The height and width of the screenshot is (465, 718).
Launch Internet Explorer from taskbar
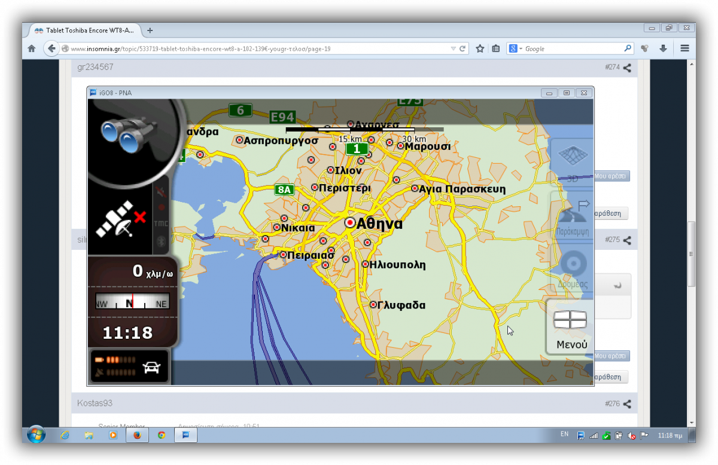click(65, 435)
